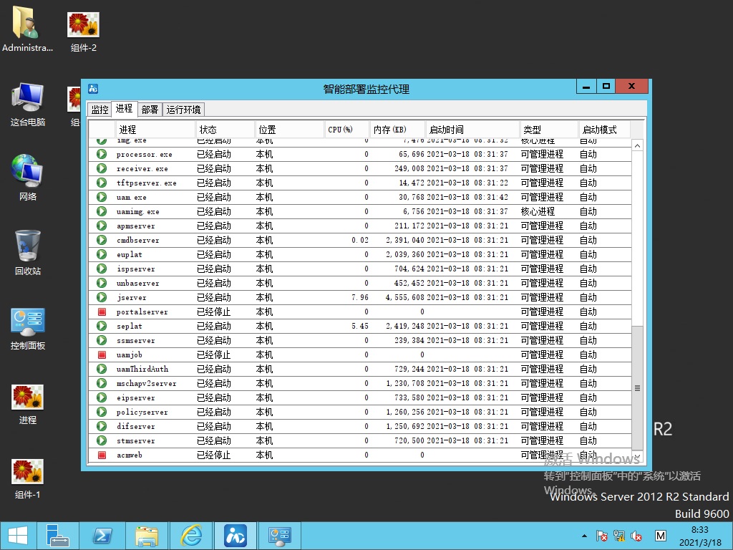Screen dimensions: 733x550
Task: Select the eipserver process name
Action: pos(135,397)
